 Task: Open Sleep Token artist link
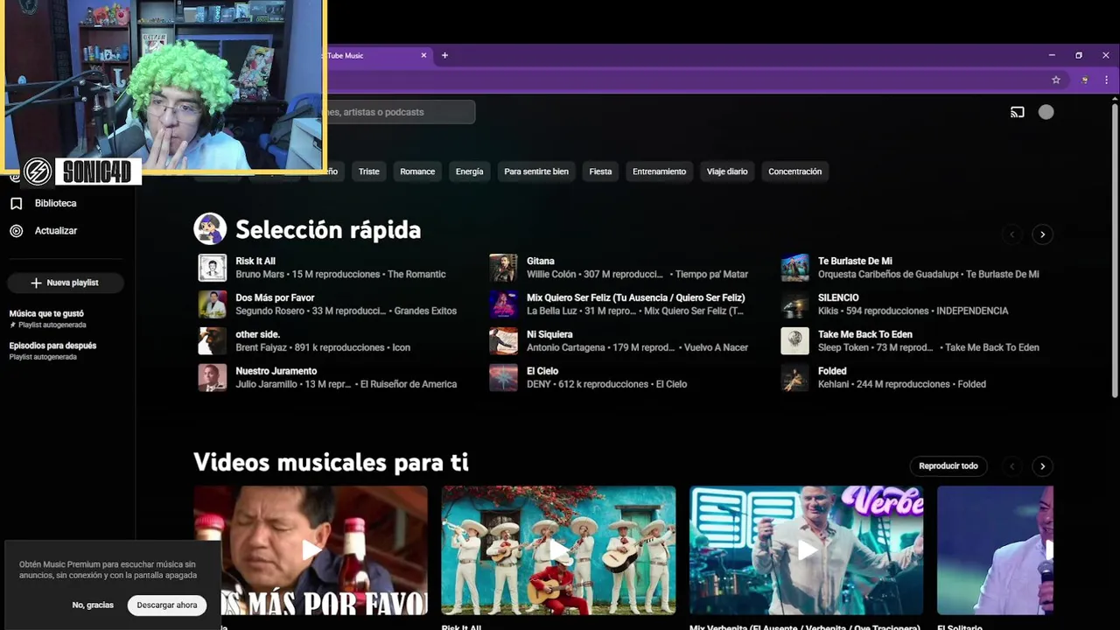click(x=843, y=347)
